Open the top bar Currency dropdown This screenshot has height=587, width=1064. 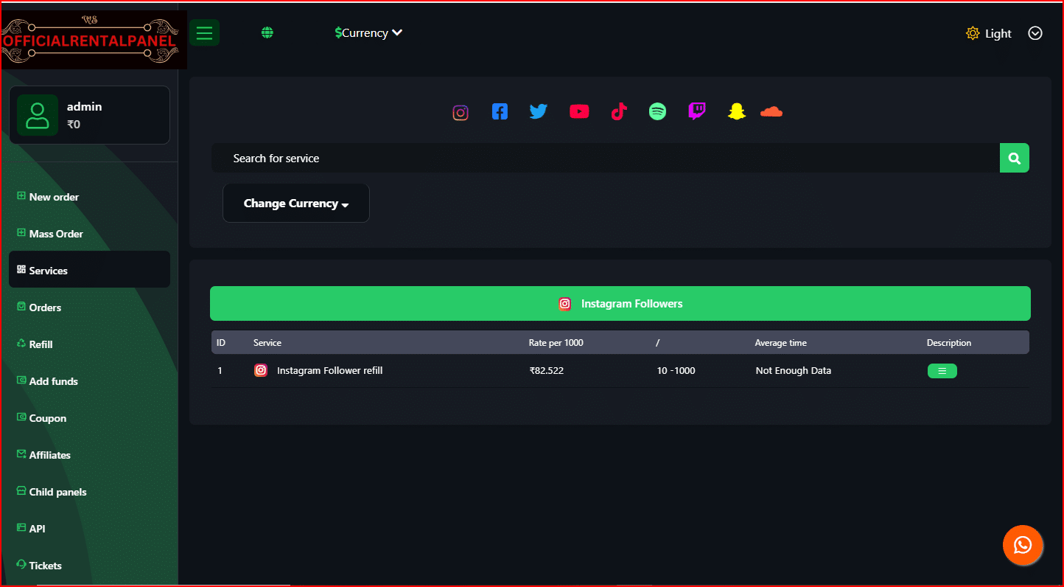[x=368, y=33]
